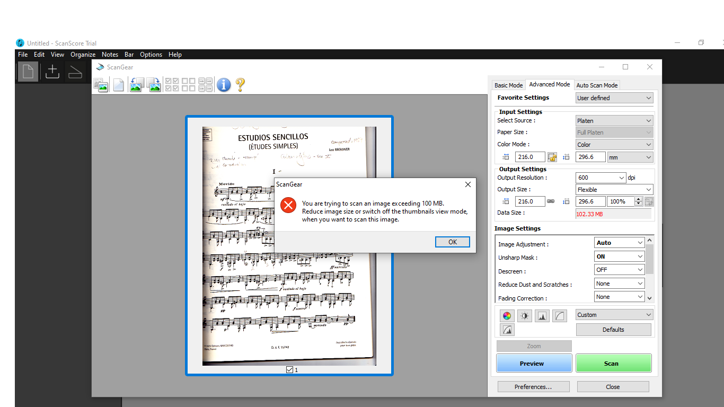Click the ScanScore app icon in title bar
724x407 pixels.
point(20,43)
